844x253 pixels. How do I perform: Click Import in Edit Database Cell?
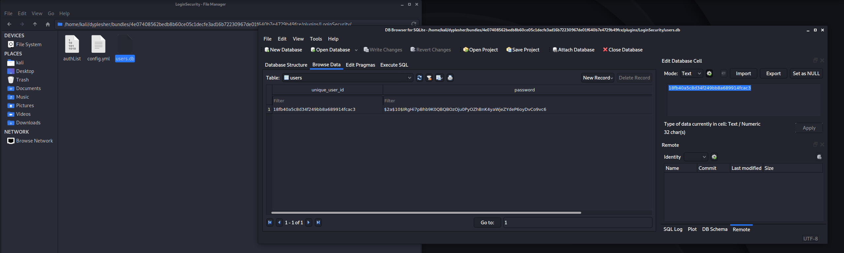(x=743, y=74)
